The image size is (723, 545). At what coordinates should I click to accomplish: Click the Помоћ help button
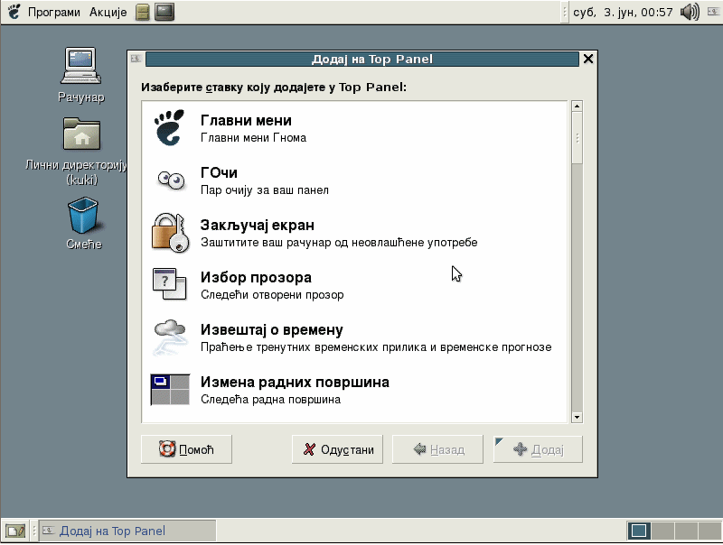186,449
